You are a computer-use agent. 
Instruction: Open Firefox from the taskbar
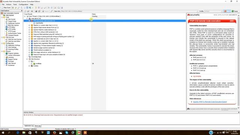coord(54,132)
